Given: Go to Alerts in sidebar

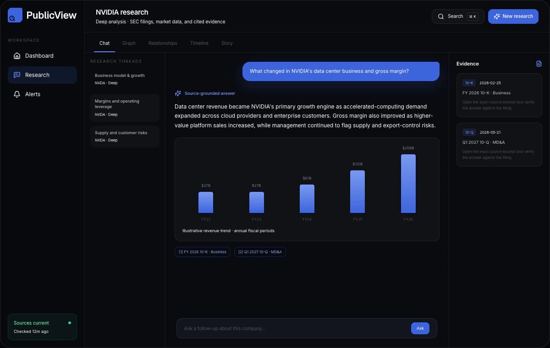Looking at the screenshot, I should 42,94.
